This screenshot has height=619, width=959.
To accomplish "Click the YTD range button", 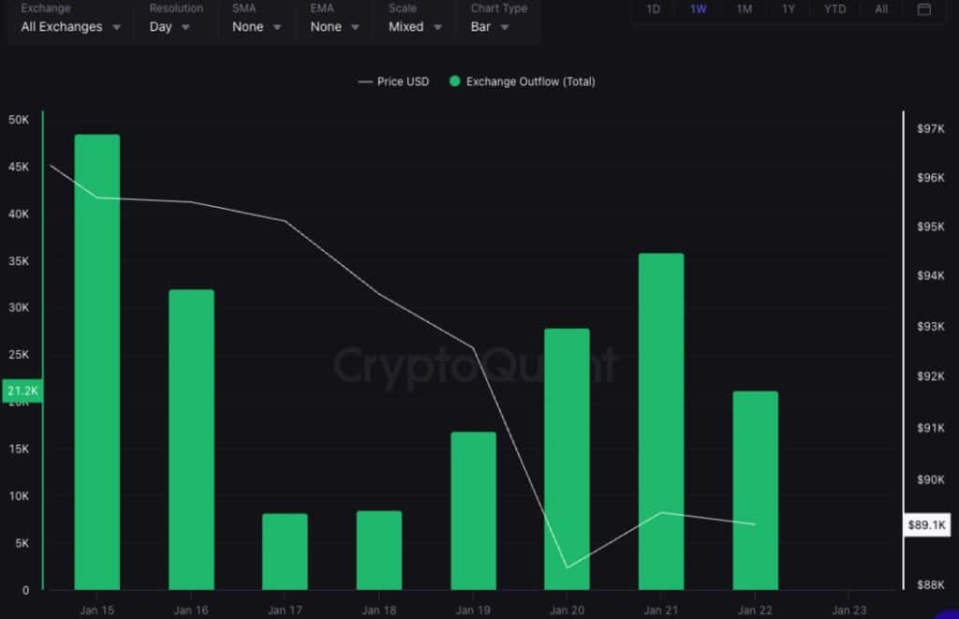I will tap(834, 9).
